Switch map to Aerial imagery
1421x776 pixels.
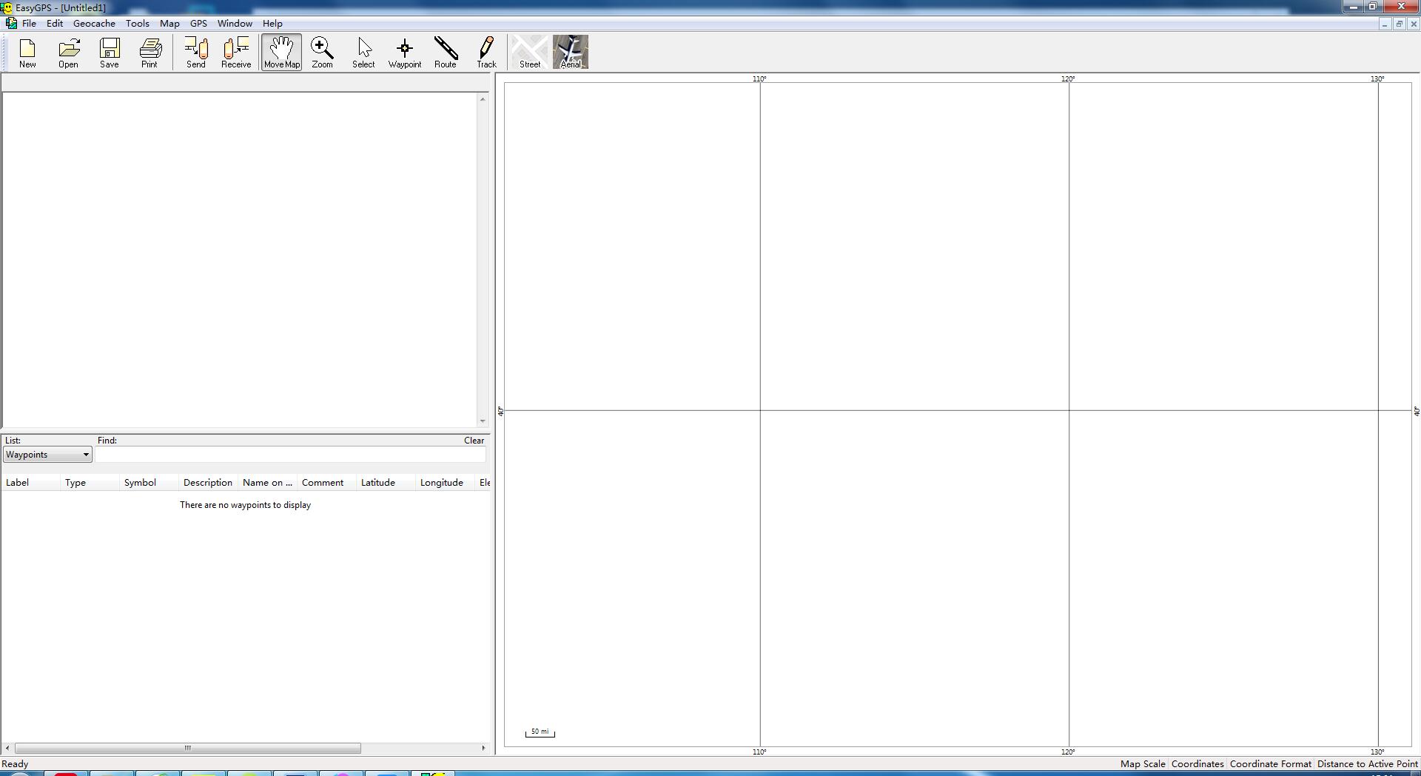pos(571,52)
